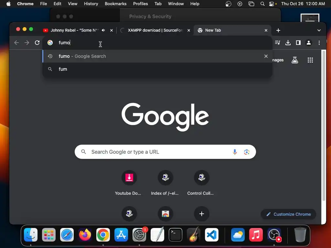Screen dimensions: 331x248
Task: Reload the current page
Action: tap(37, 43)
